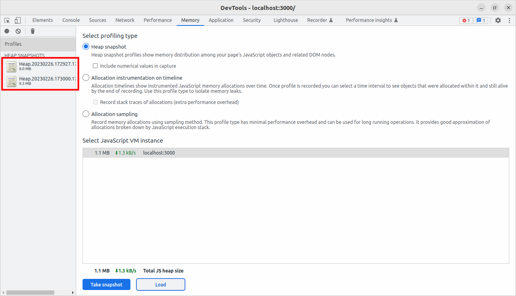Click the sidebar scrollbar right arrow
The width and height of the screenshot is (516, 296).
[x=73, y=293]
